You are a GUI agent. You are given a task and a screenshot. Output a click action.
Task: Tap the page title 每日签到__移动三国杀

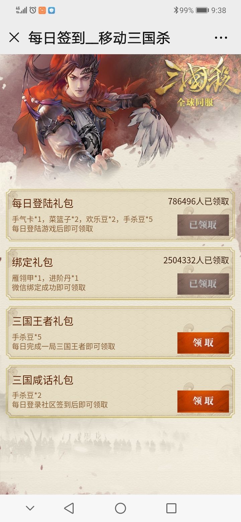pos(99,38)
